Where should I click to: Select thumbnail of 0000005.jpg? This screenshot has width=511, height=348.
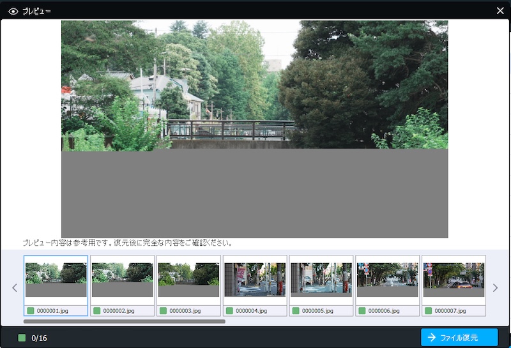321,280
